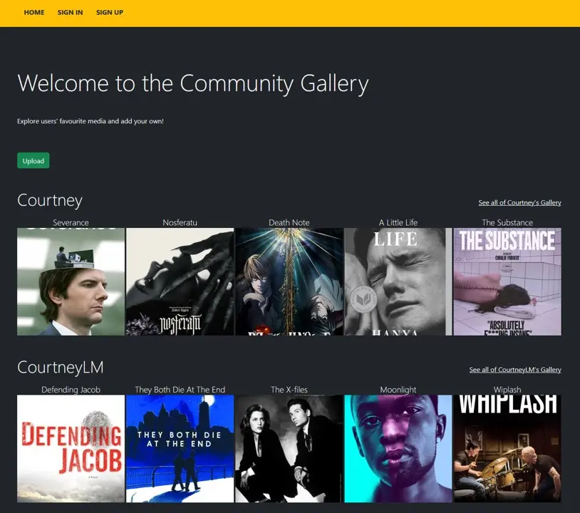This screenshot has width=580, height=513.
Task: Open Courtney's full gallery link
Action: point(519,202)
